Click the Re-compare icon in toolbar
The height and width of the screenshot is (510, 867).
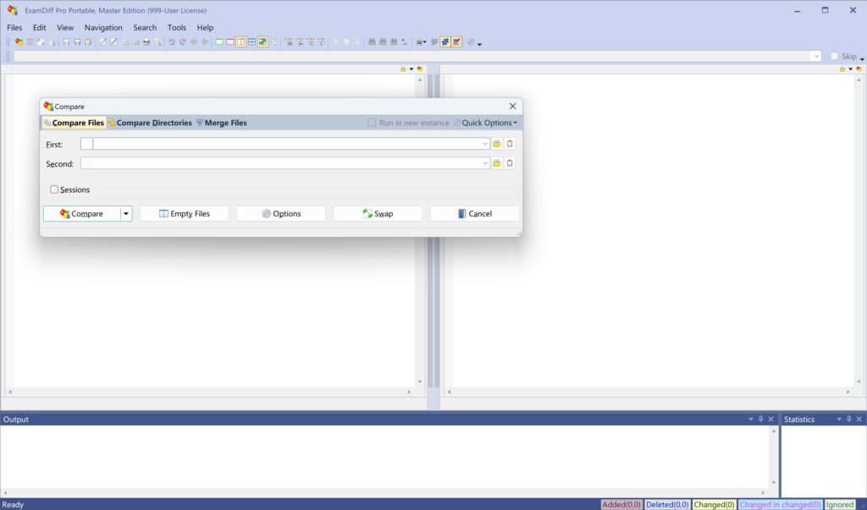30,42
